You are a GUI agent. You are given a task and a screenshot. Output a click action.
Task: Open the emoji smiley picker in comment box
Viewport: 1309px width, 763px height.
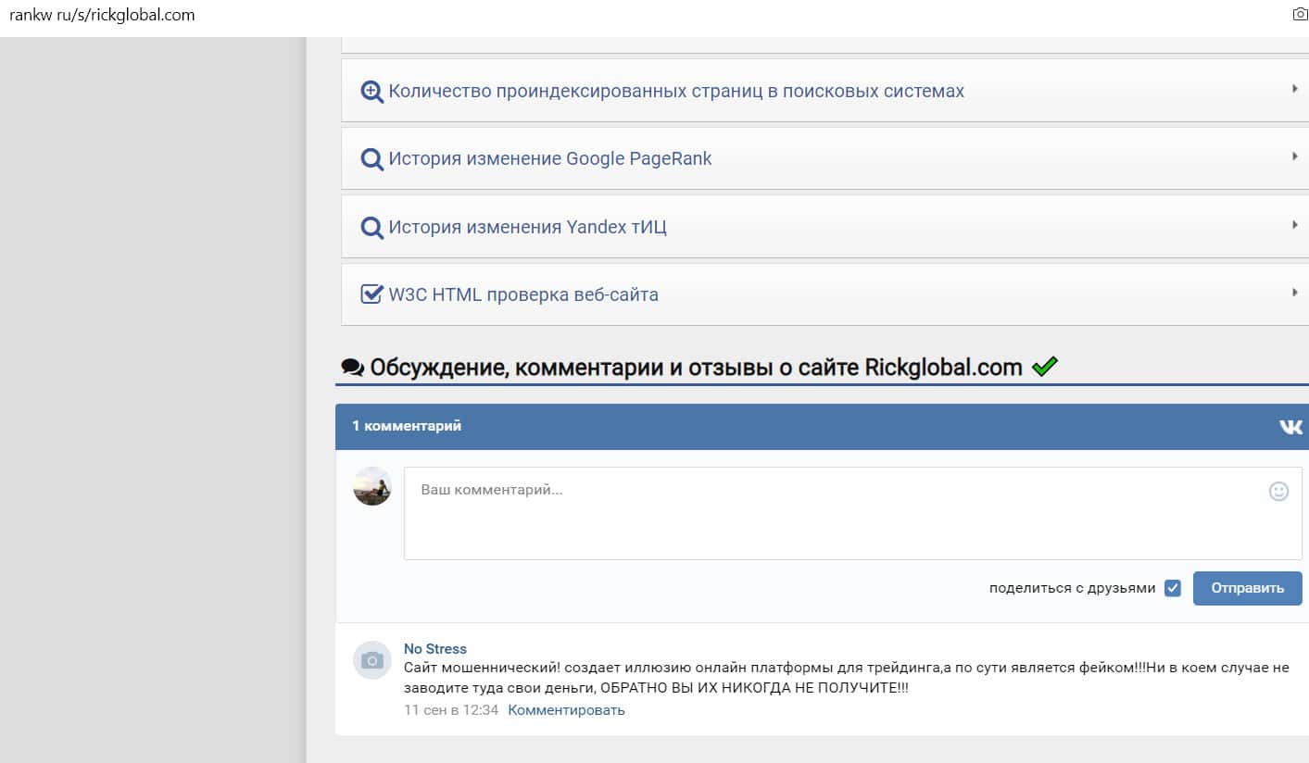[x=1278, y=492]
